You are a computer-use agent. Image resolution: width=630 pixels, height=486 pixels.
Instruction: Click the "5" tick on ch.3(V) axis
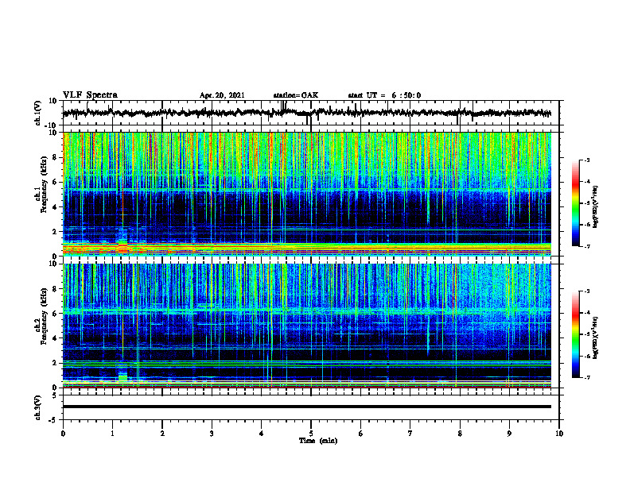(56, 395)
